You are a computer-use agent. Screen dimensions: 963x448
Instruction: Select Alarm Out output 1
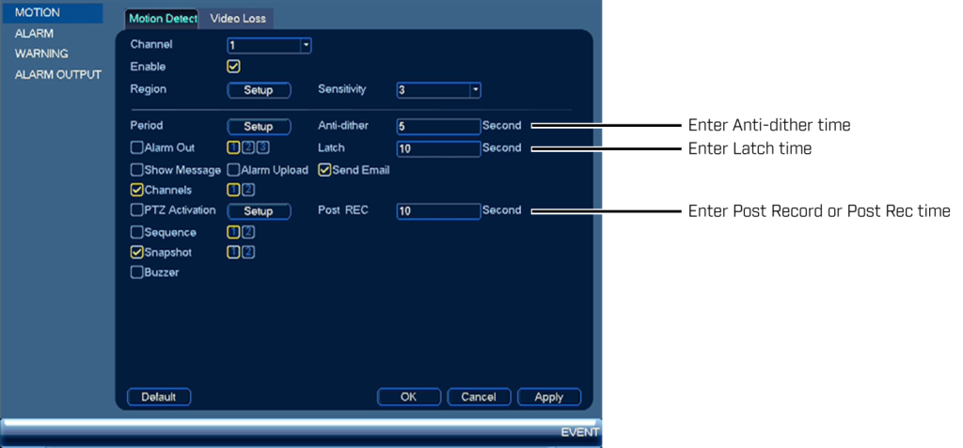233,147
